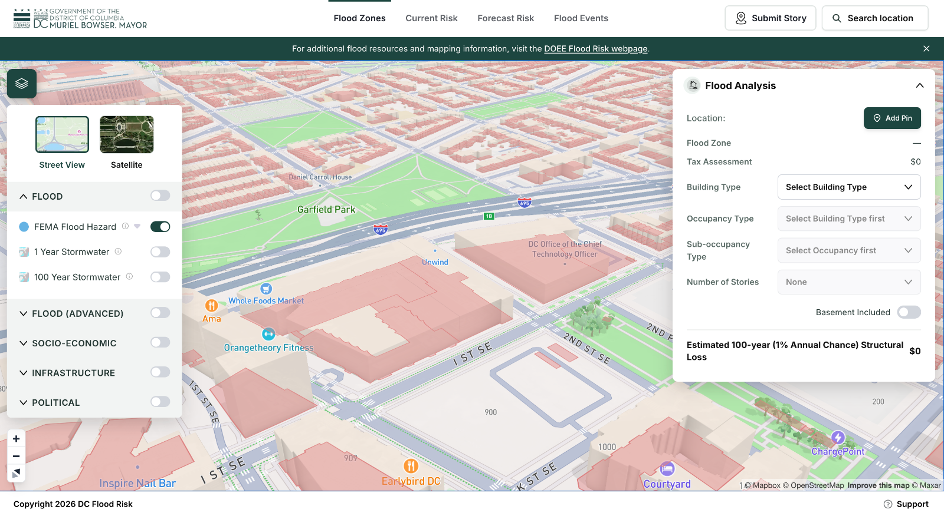Open the Number of Stories dropdown
The height and width of the screenshot is (516, 944).
[849, 282]
